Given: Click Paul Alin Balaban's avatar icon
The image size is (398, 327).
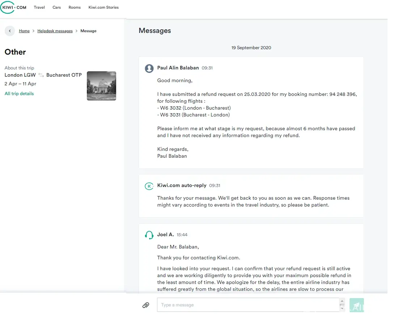Looking at the screenshot, I should [x=149, y=68].
